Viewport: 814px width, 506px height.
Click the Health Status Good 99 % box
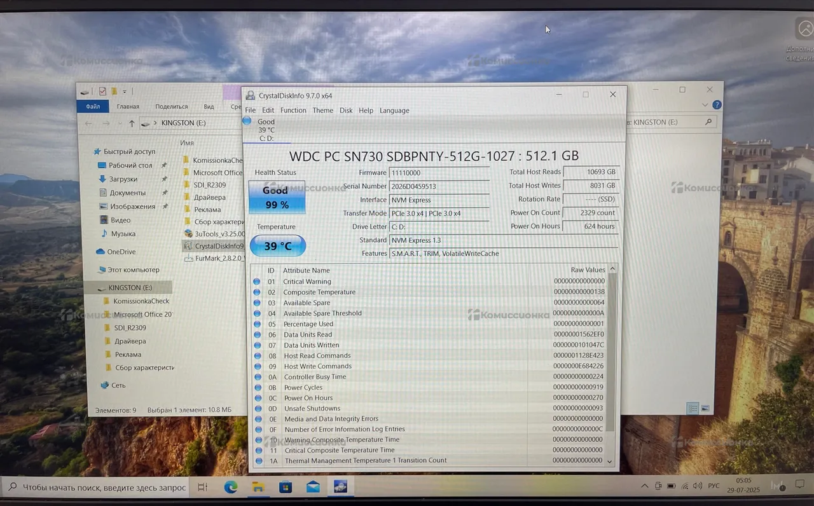(x=277, y=197)
